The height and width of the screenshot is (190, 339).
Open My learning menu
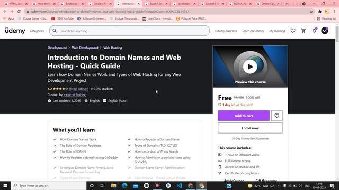point(277,31)
